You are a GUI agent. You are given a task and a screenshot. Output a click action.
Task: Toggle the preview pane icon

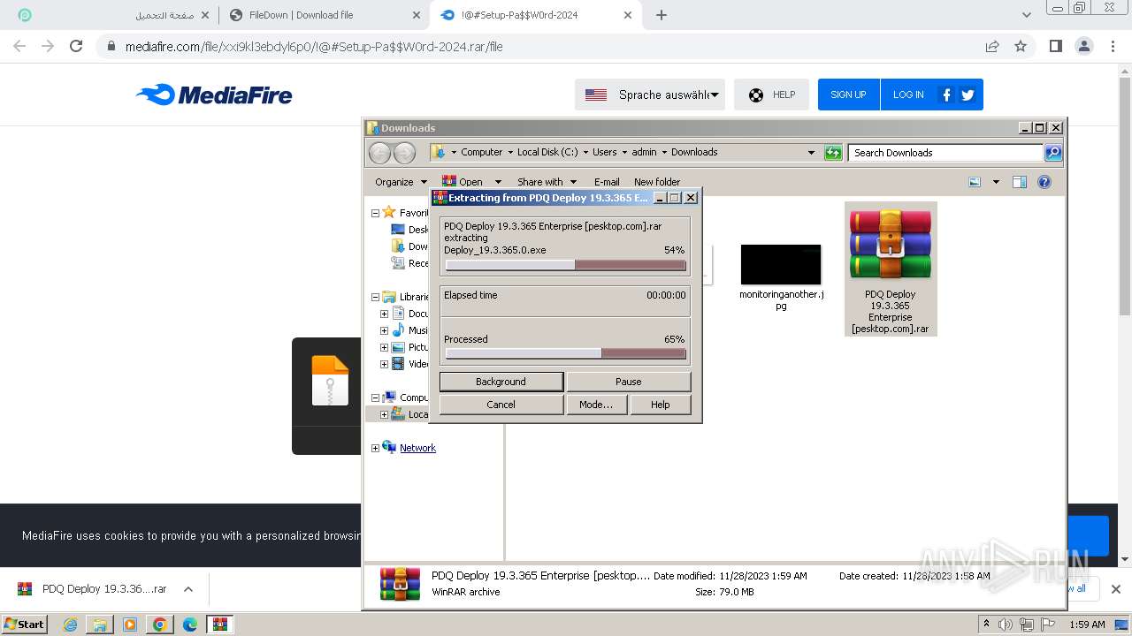click(1020, 182)
